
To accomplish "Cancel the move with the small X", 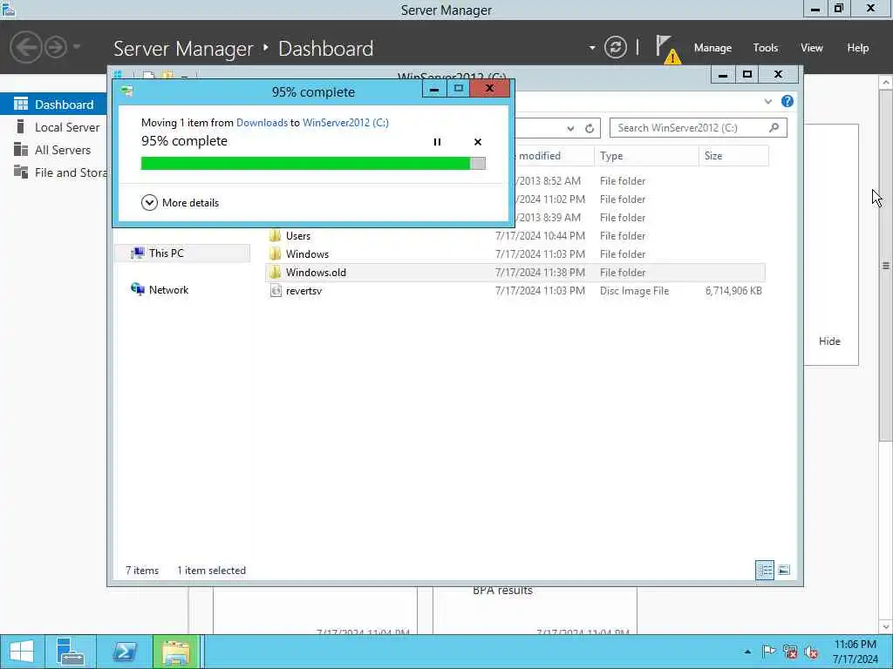I will coord(478,142).
